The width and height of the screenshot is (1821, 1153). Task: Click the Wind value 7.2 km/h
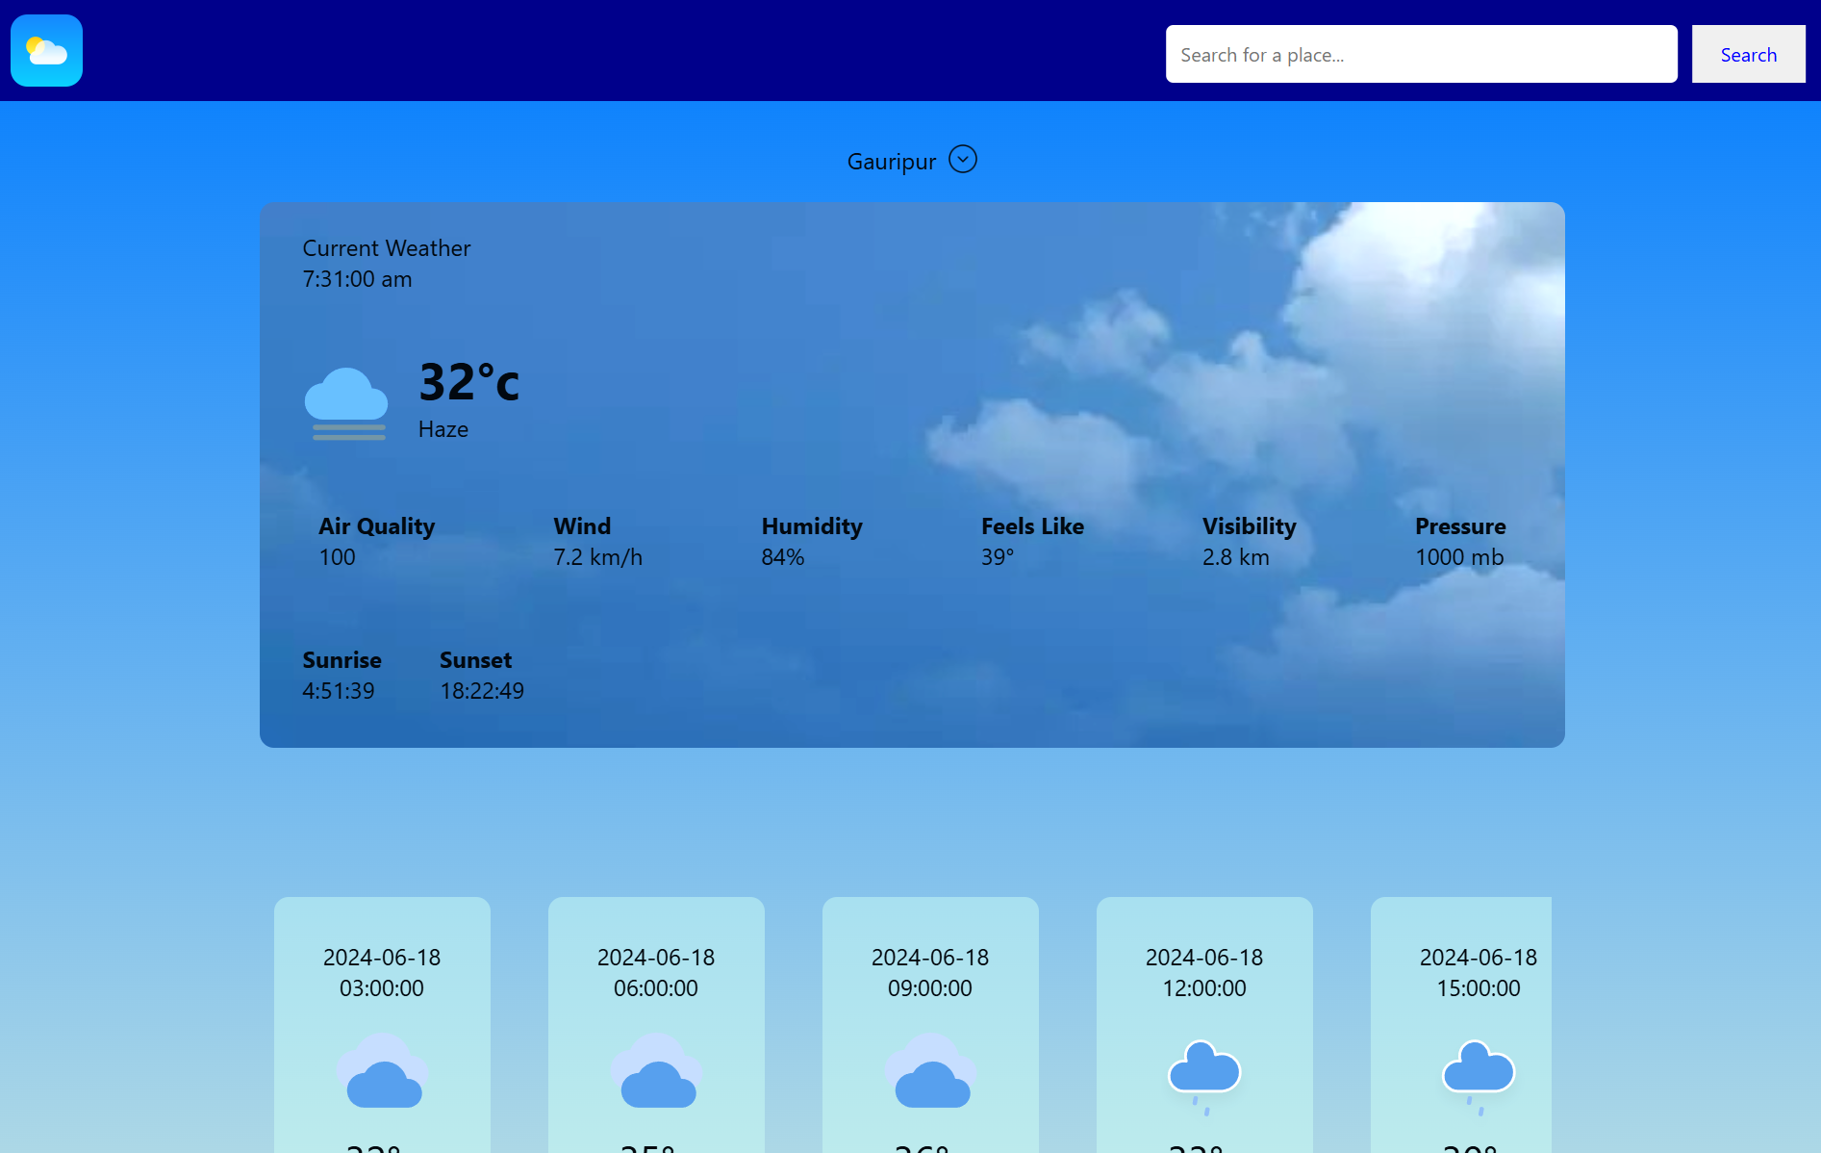pyautogui.click(x=597, y=557)
